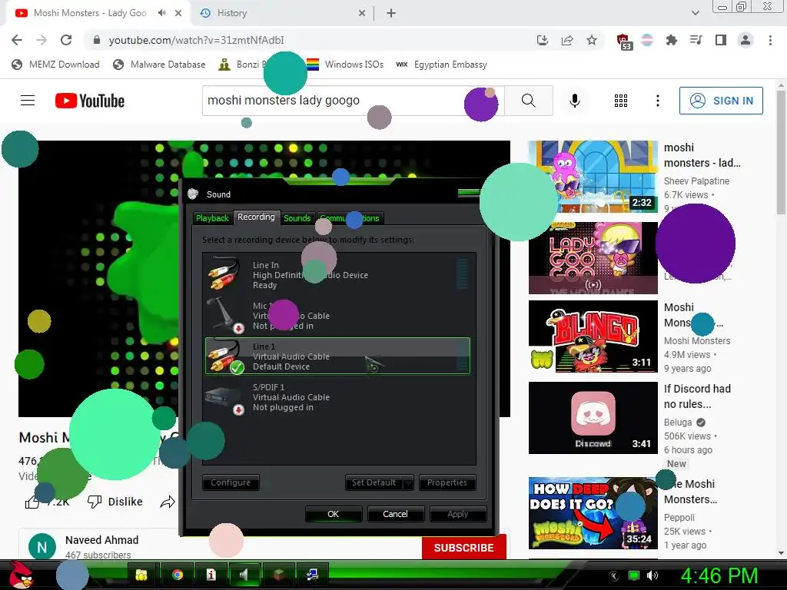The image size is (787, 590).
Task: Bookmark this page with the star icon
Action: coord(592,40)
